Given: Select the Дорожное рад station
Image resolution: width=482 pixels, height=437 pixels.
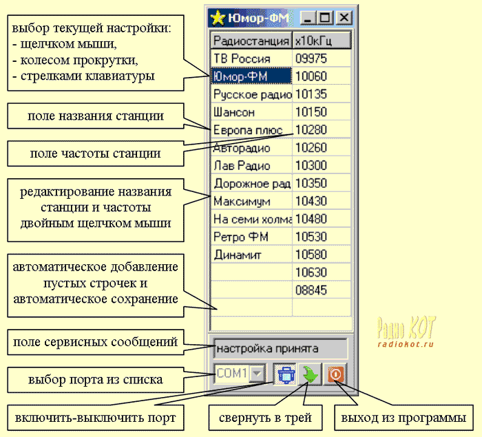Looking at the screenshot, I should click(251, 183).
